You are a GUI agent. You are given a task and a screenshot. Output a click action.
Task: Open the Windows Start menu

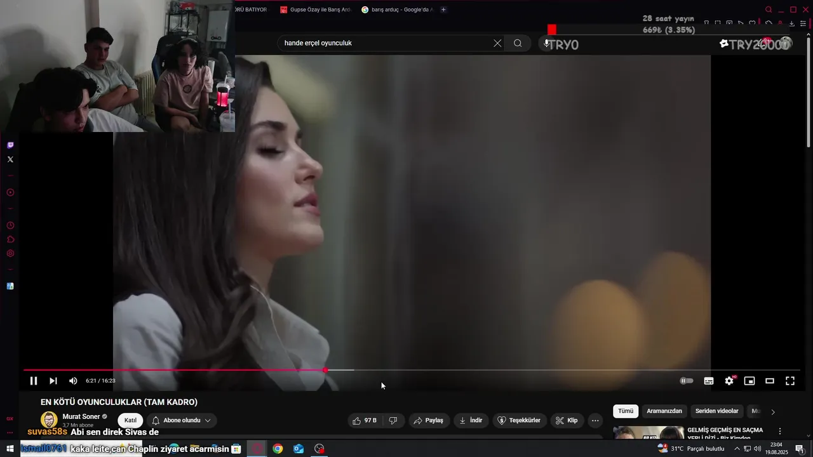pyautogui.click(x=10, y=449)
